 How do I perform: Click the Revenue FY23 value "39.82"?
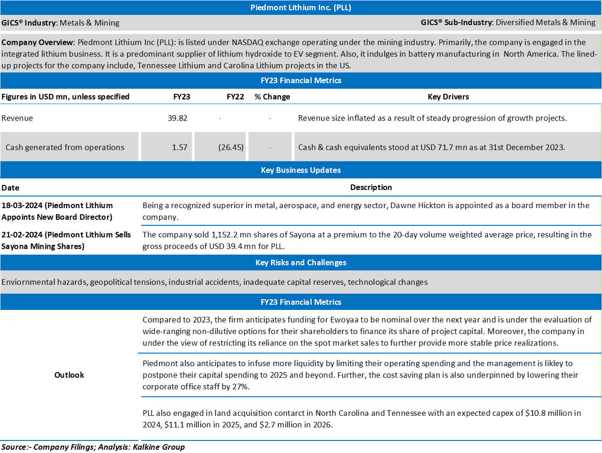(177, 118)
